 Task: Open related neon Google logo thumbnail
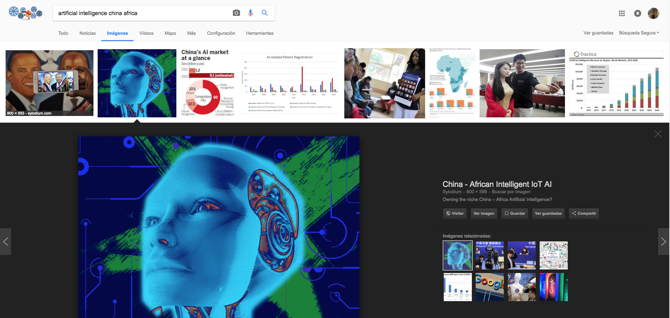tap(554, 287)
